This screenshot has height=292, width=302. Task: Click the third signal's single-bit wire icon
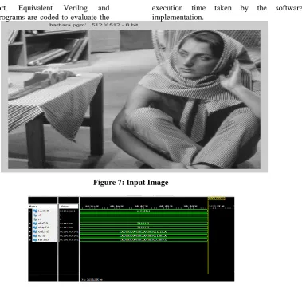(x=35, y=219)
